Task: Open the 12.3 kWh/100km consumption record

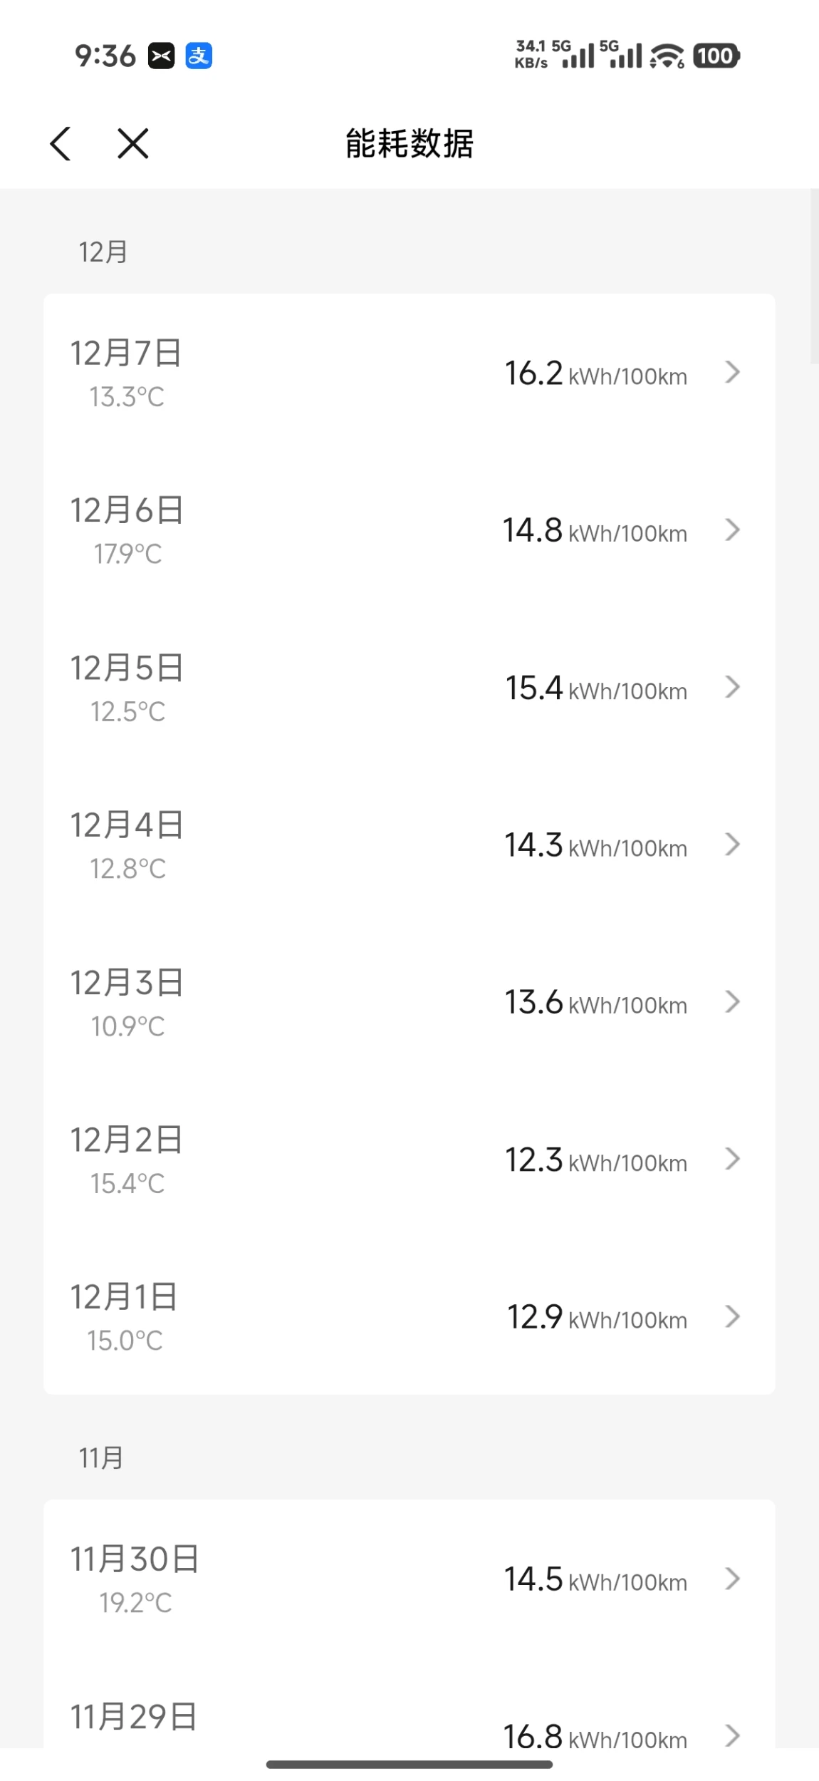Action: pyautogui.click(x=595, y=1161)
